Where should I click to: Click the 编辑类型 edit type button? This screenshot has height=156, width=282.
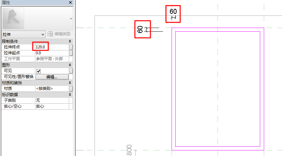point(59,34)
